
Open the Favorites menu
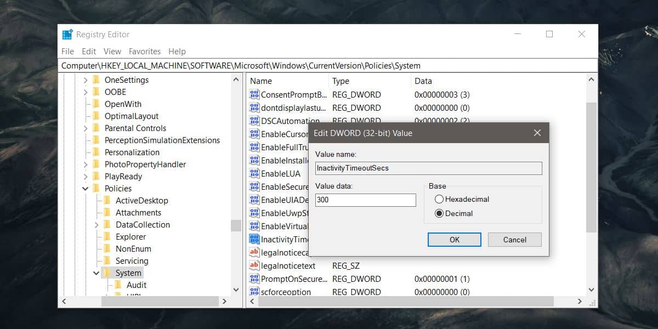[144, 51]
